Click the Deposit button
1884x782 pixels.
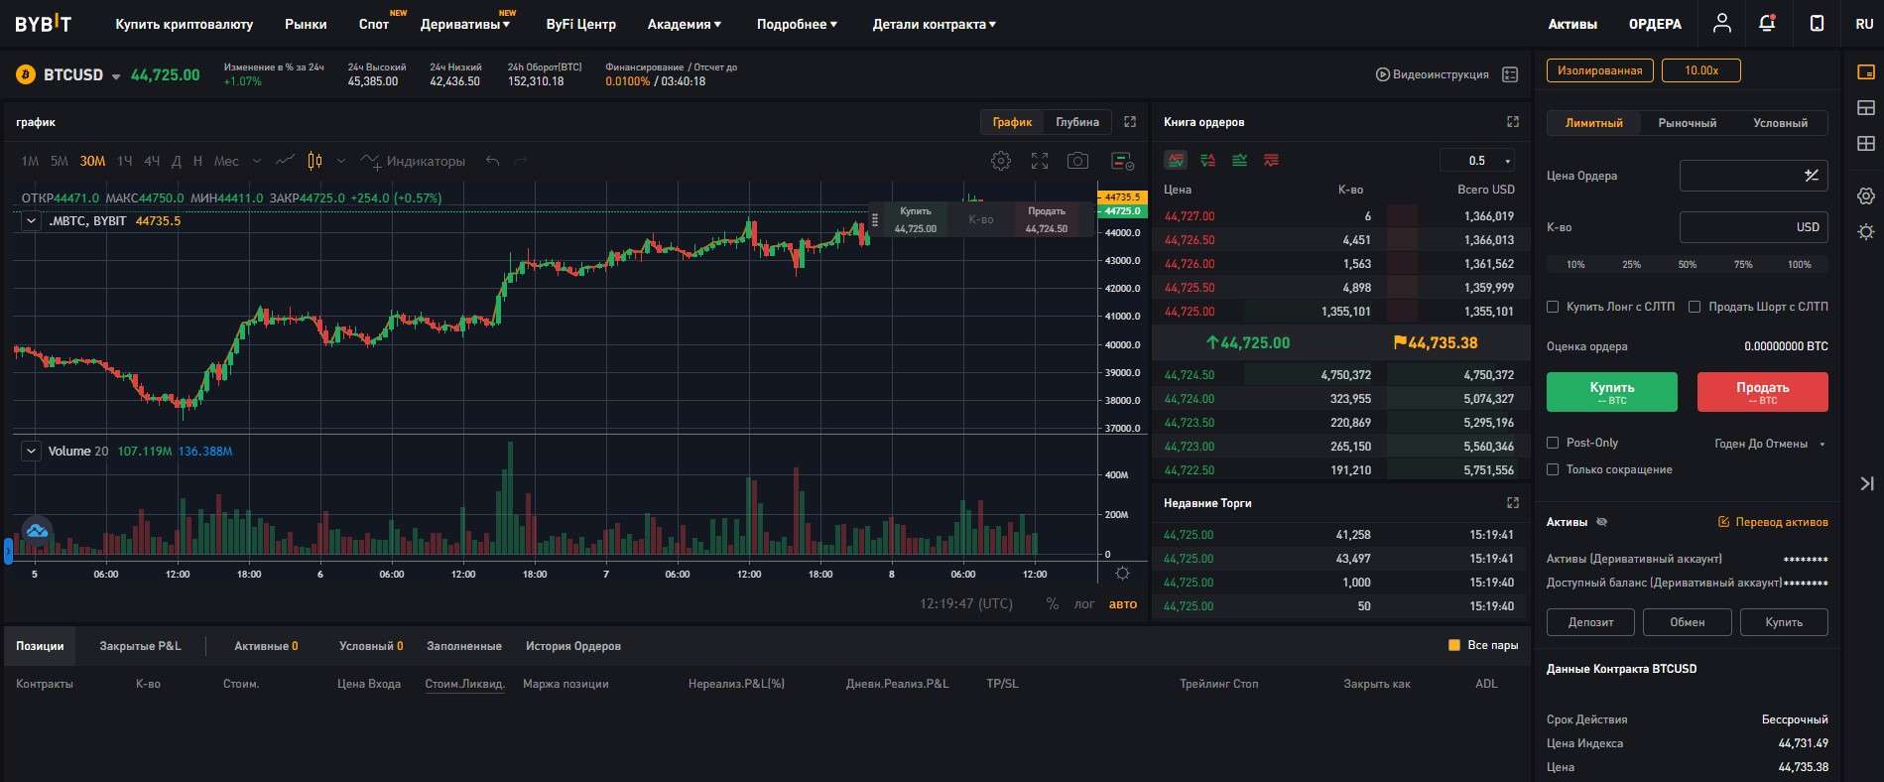[x=1590, y=622]
